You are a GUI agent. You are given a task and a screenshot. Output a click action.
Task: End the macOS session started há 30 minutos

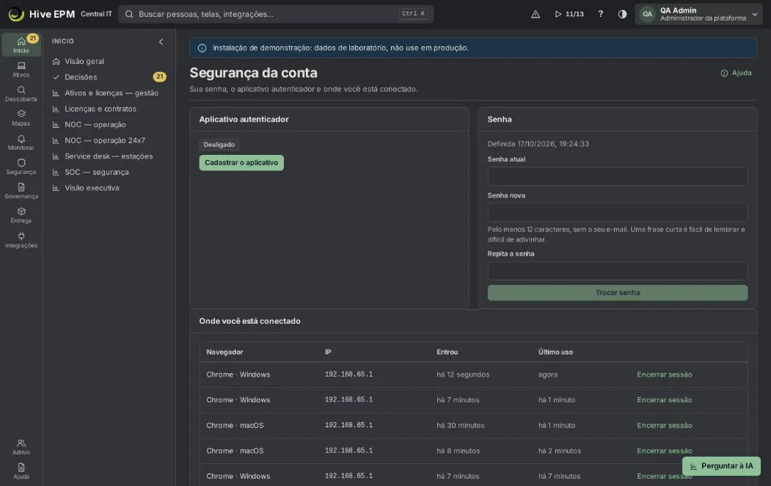(x=665, y=426)
